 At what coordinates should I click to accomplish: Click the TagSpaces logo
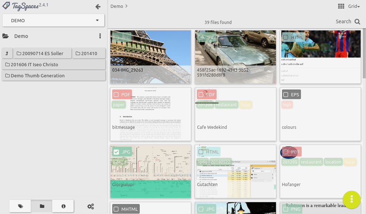pos(25,6)
